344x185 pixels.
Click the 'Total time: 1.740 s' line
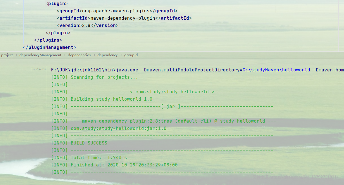tap(89, 158)
